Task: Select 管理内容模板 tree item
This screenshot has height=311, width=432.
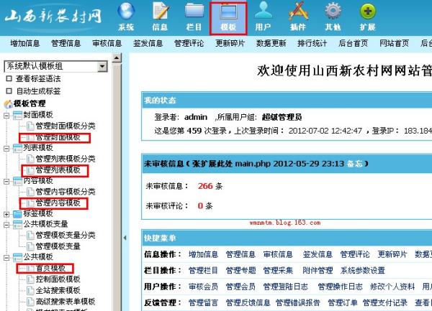Action: [58, 203]
